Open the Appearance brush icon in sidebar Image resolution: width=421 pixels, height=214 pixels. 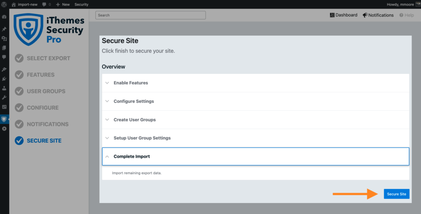pos(4,69)
